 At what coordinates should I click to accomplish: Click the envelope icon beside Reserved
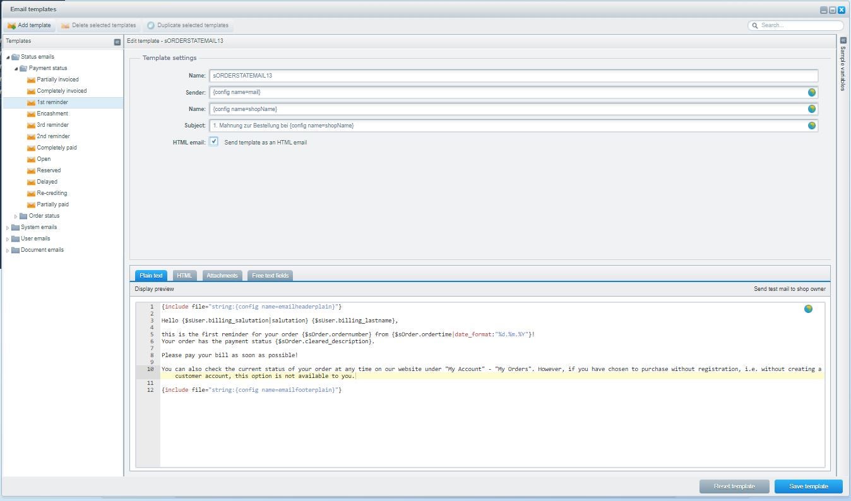32,170
